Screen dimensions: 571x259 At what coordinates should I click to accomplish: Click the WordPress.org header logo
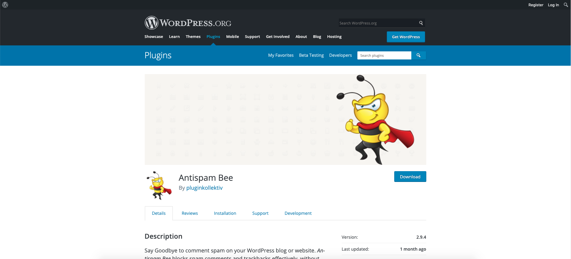(188, 23)
